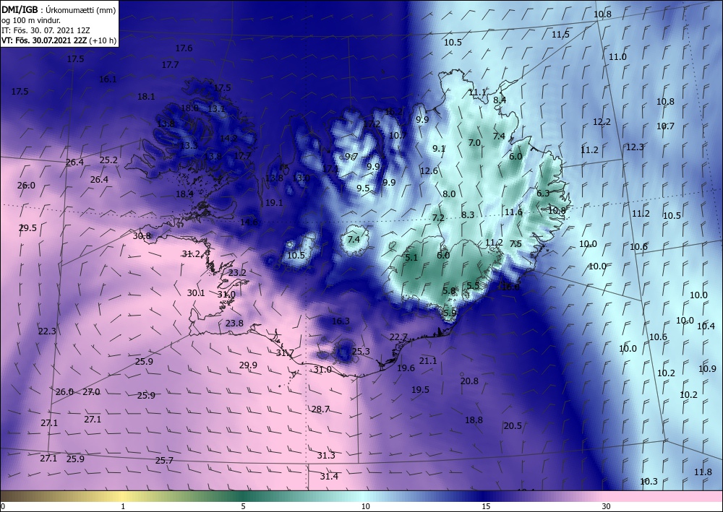Click the map value 18.8
Image resolution: width=723 pixels, height=512 pixels.
pyautogui.click(x=474, y=420)
